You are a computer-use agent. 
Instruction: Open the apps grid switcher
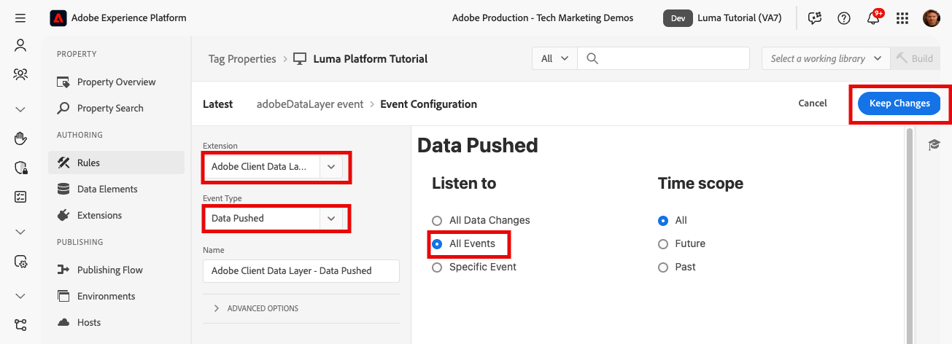click(902, 18)
